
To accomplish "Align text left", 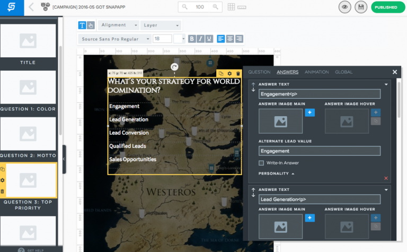I will point(220,39).
